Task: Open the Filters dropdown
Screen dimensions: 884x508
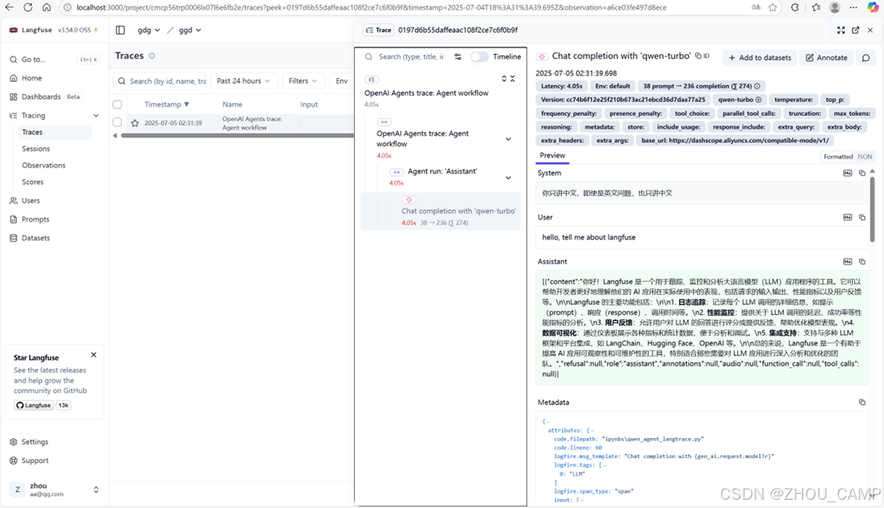Action: [x=303, y=81]
